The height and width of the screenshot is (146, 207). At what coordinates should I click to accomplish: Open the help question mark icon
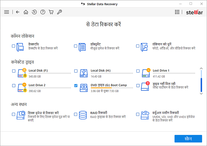coord(43,12)
